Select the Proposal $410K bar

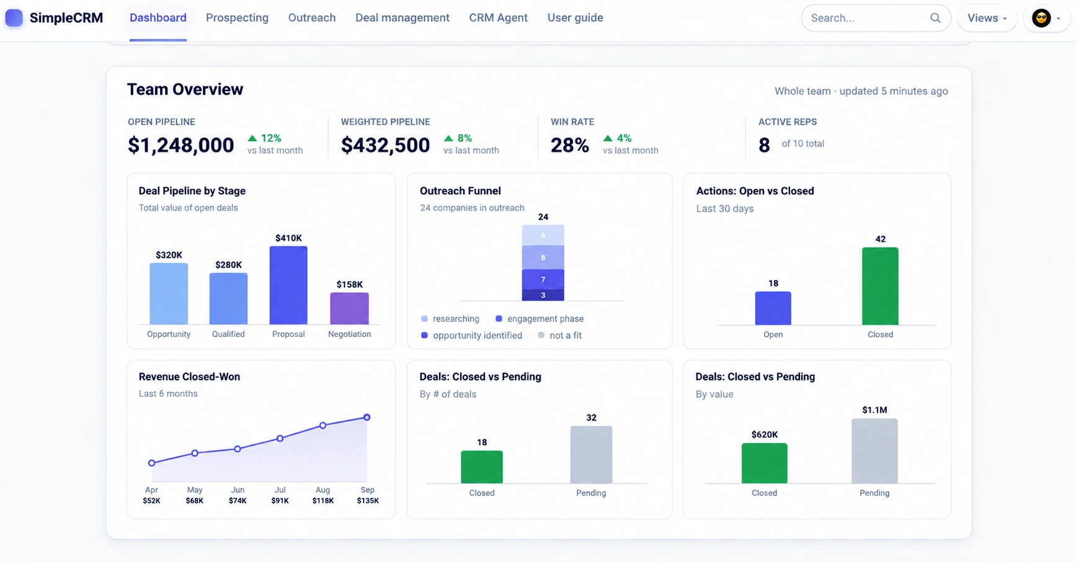(x=288, y=285)
